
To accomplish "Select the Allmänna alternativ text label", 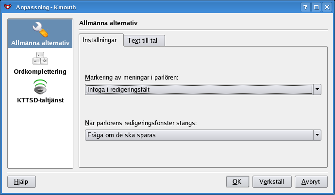I will click(40, 43).
